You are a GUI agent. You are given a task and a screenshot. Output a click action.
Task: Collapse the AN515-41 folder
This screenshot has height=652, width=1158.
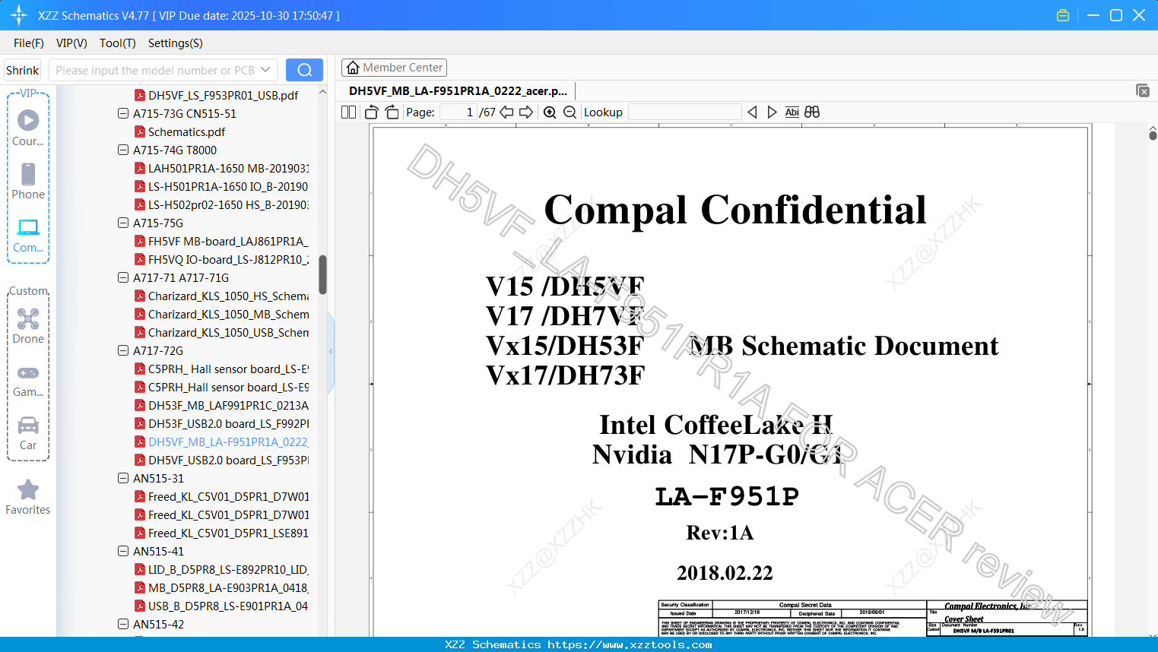click(123, 551)
